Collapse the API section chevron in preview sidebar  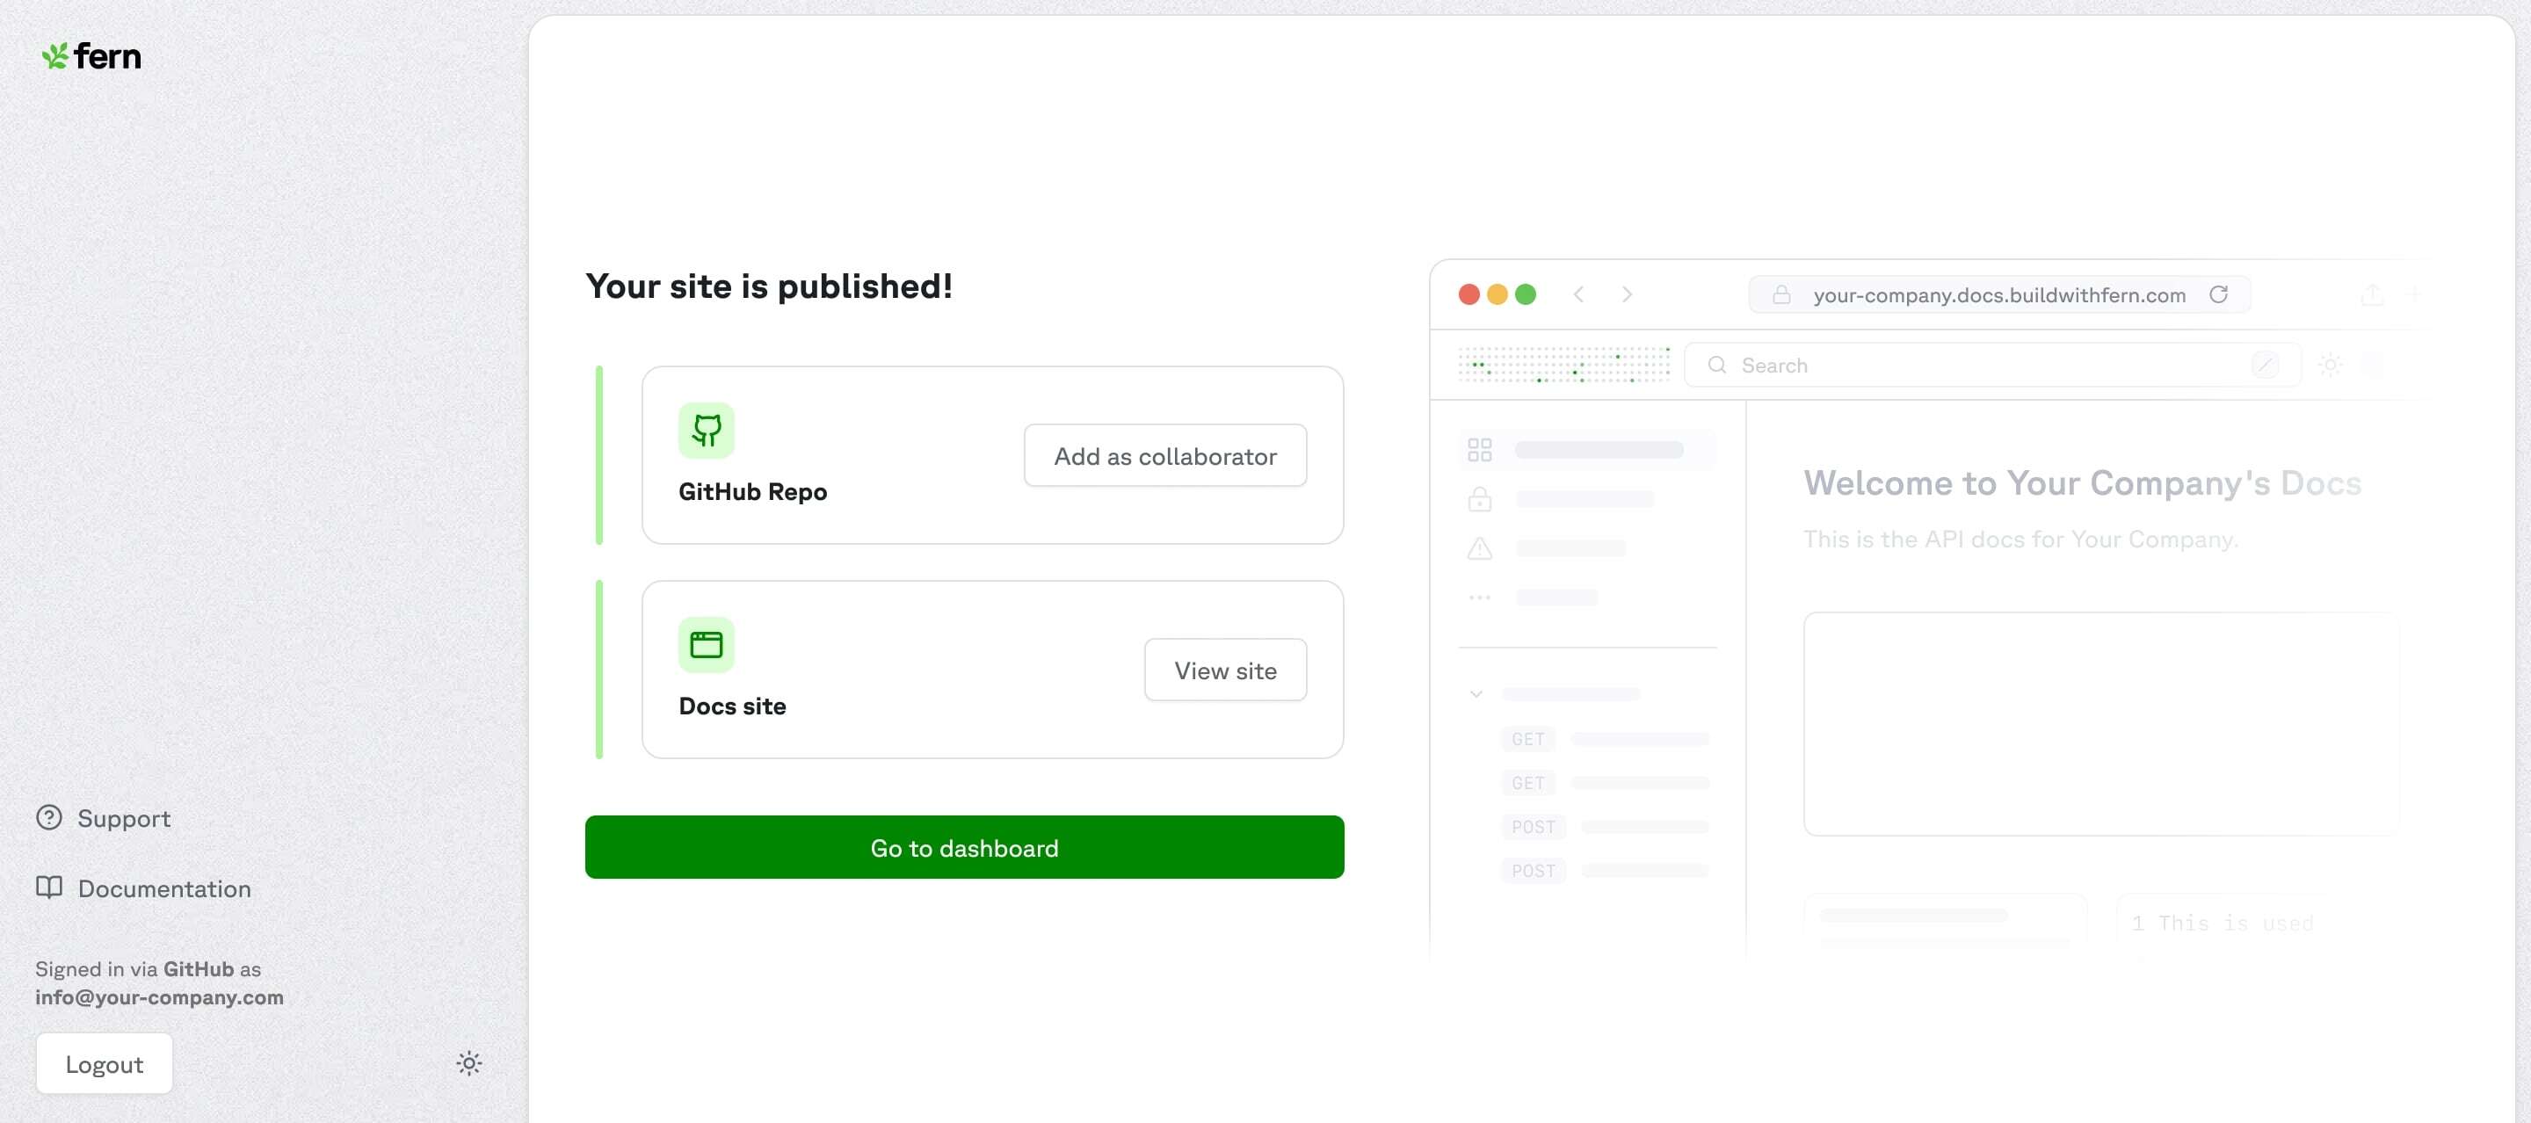point(1475,693)
